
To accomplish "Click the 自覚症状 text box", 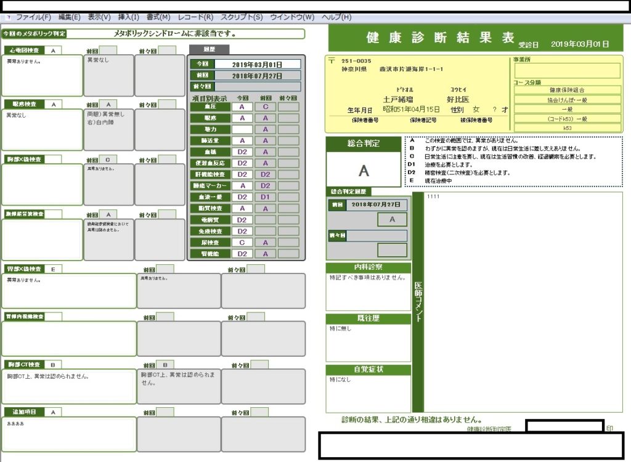I will [368, 393].
